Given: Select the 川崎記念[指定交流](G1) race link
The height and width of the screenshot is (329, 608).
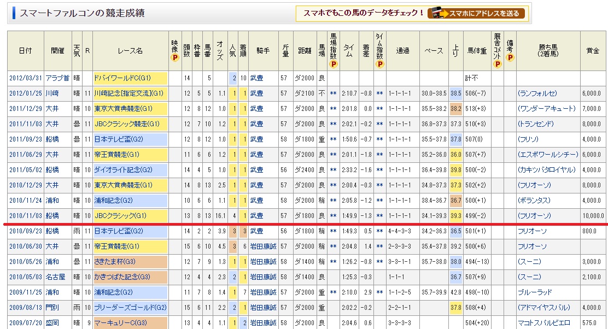Looking at the screenshot, I should pyautogui.click(x=130, y=93).
